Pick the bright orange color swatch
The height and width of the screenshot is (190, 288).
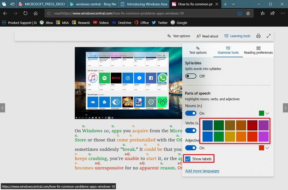click(241, 137)
